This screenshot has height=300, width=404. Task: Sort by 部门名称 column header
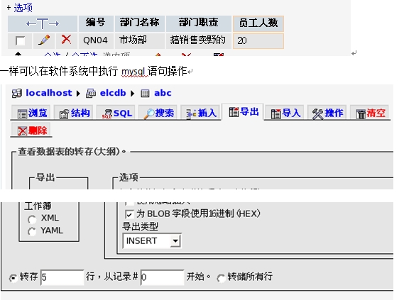tap(139, 23)
